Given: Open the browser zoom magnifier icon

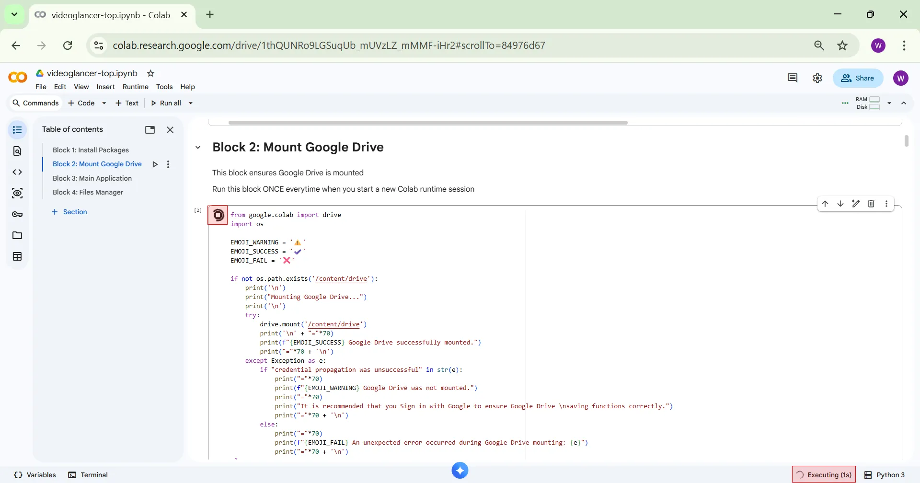Looking at the screenshot, I should coord(819,46).
